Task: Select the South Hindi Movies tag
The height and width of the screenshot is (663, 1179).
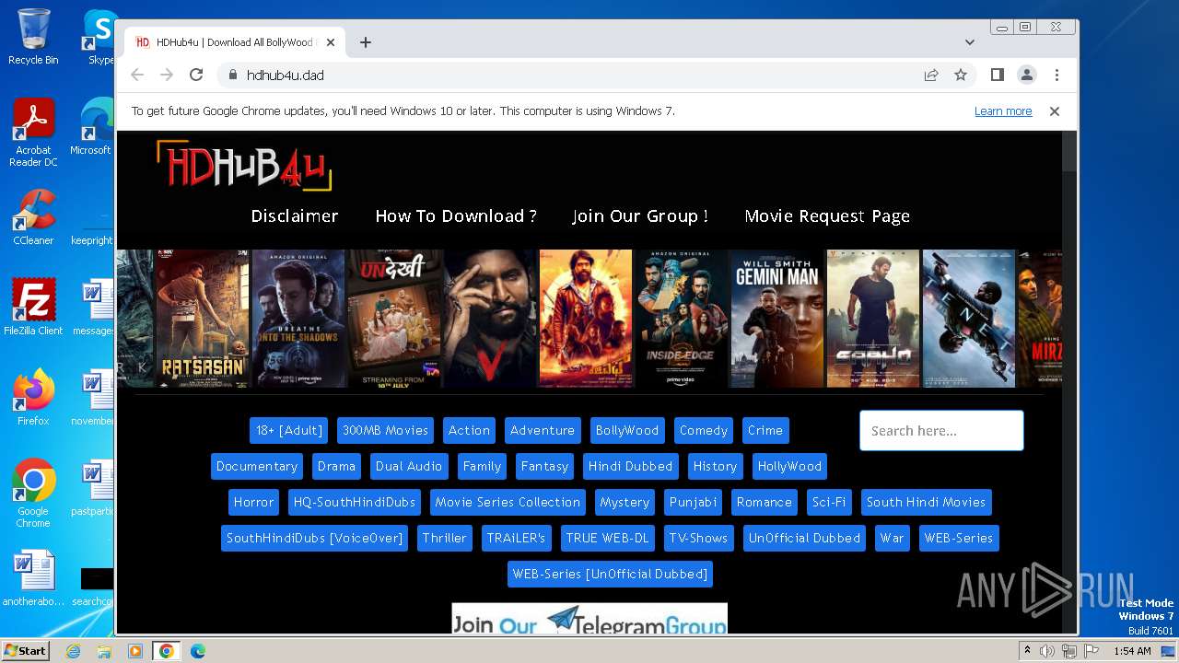Action: click(x=926, y=502)
